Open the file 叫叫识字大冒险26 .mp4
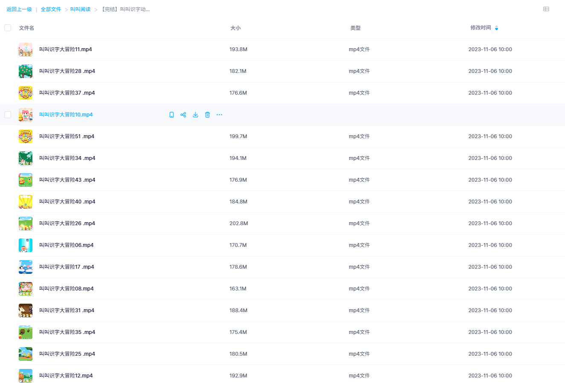 67,223
